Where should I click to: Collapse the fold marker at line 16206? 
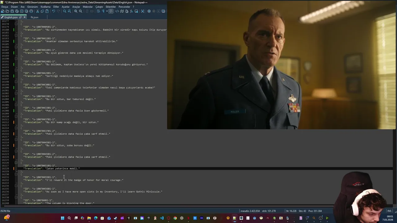16,105
